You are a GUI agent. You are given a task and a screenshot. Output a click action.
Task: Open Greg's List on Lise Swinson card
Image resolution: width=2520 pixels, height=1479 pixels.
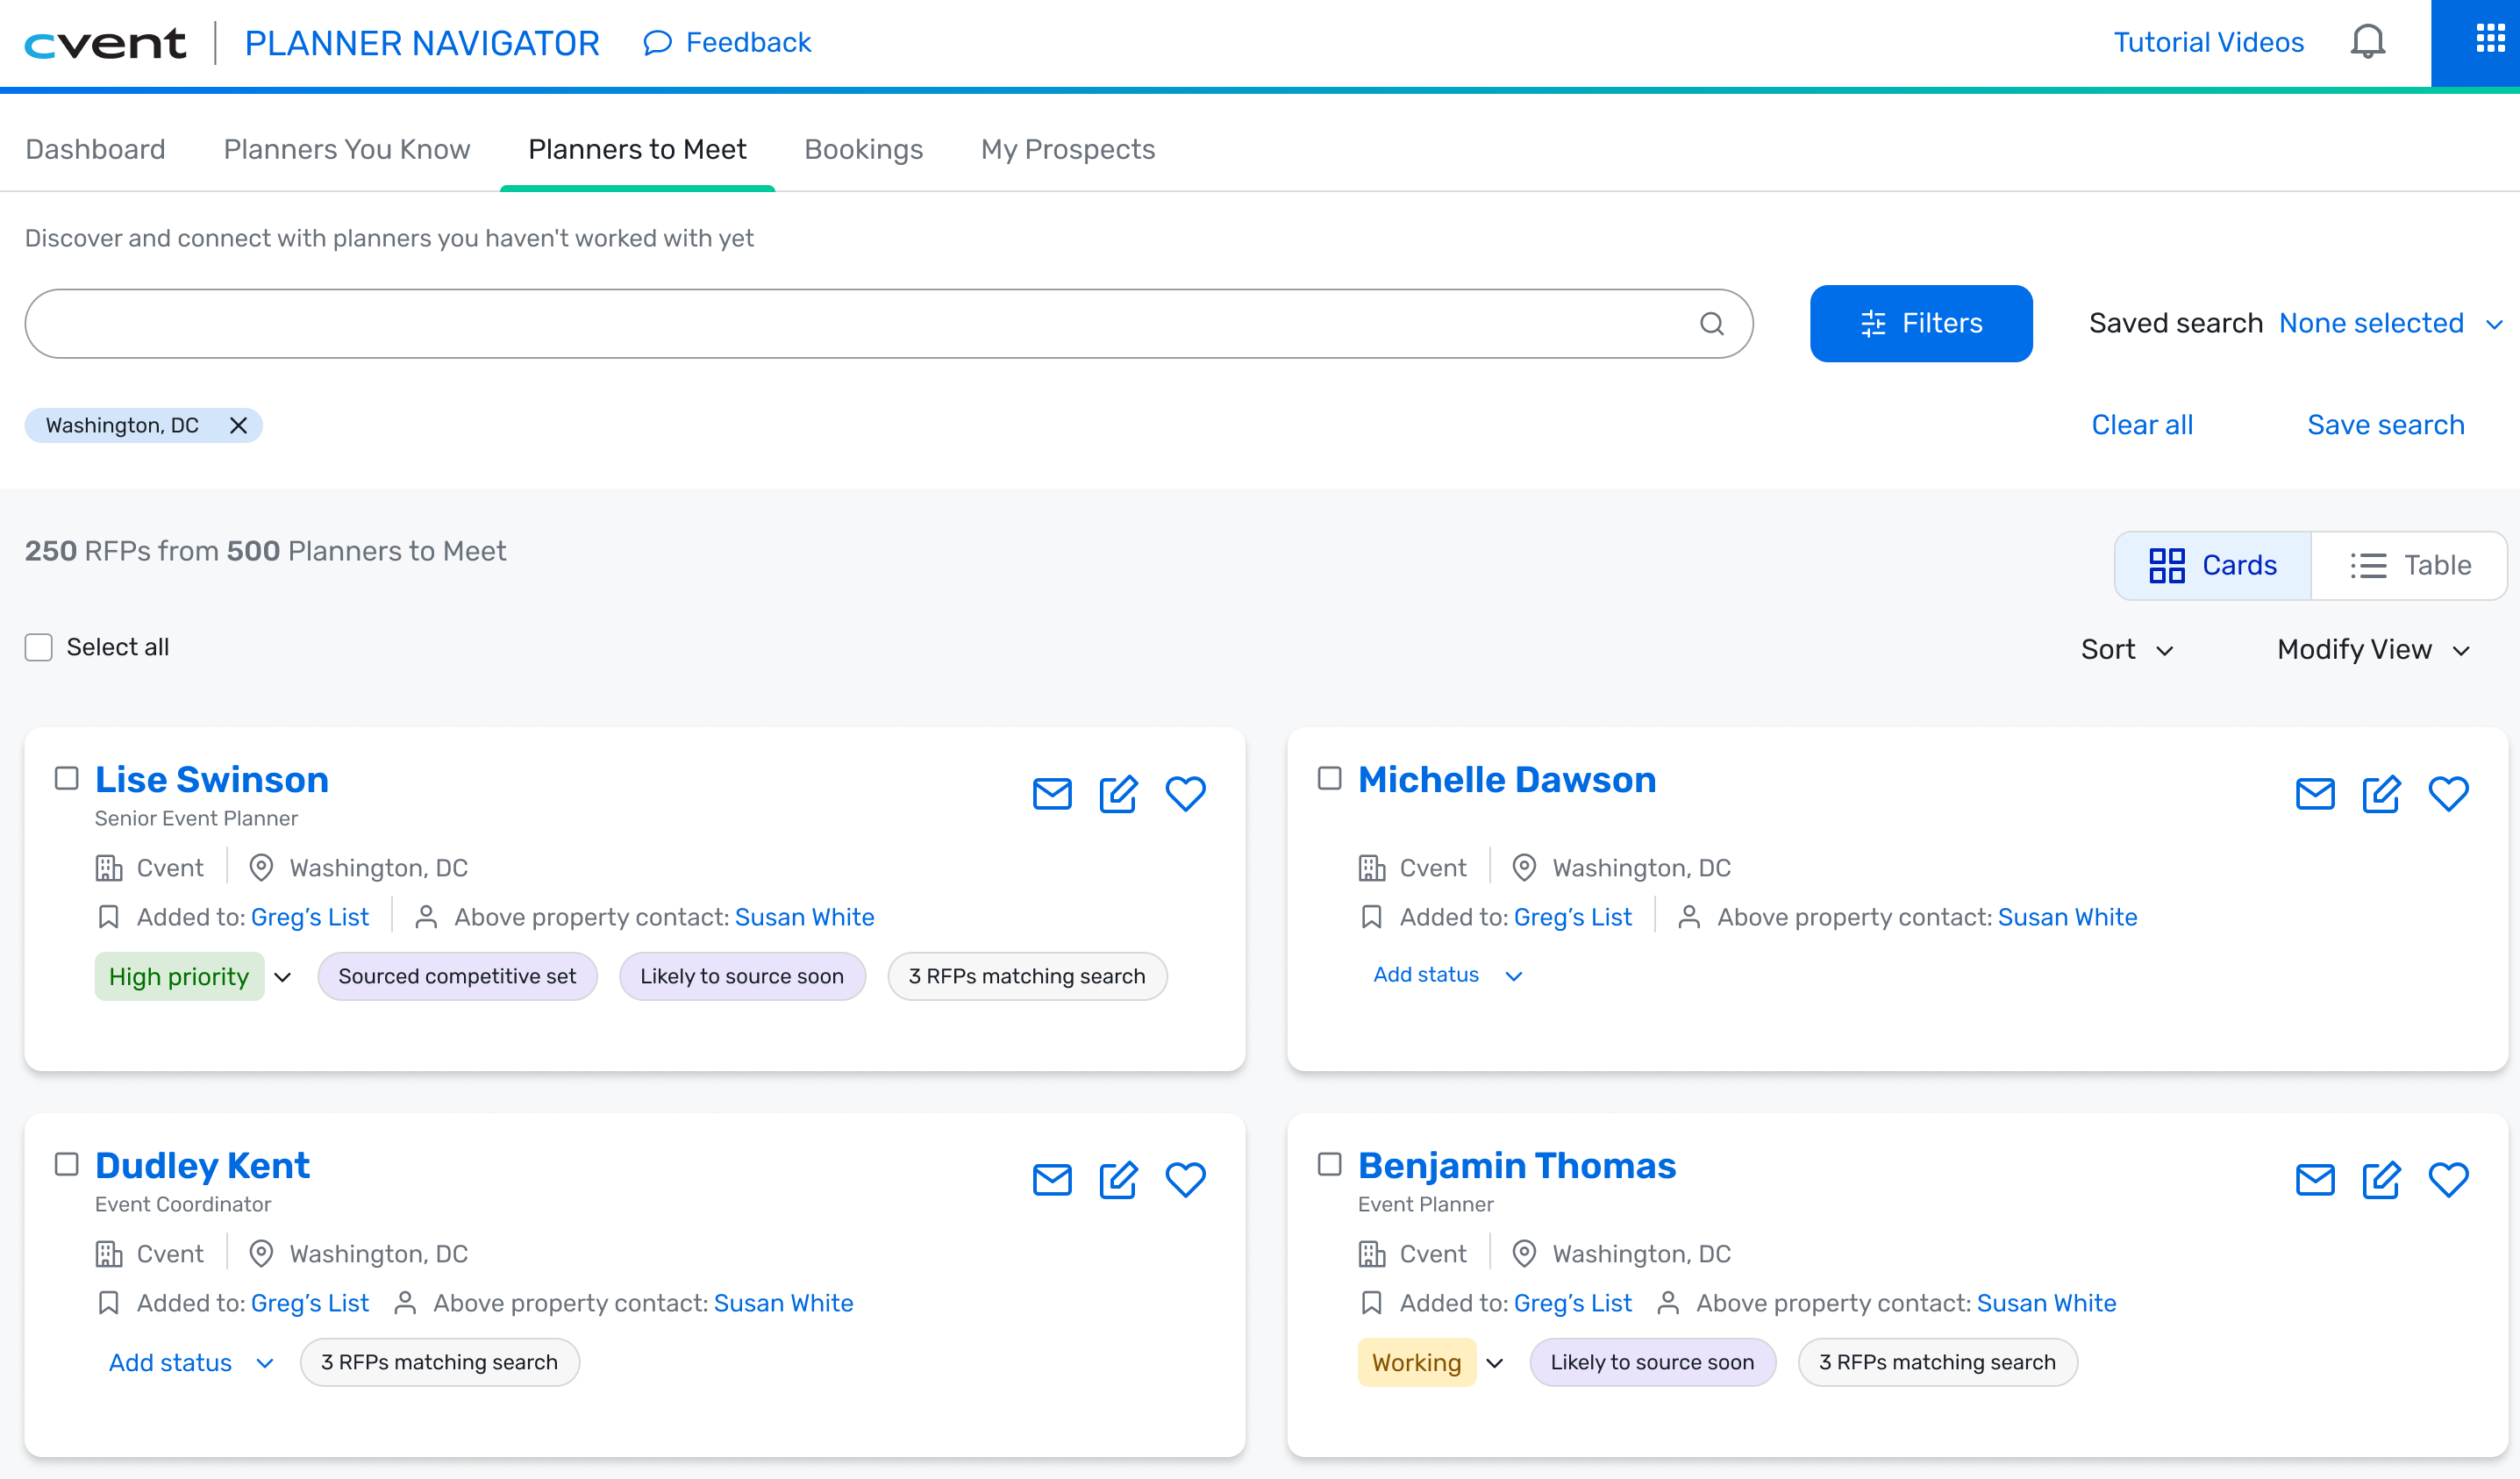click(310, 918)
